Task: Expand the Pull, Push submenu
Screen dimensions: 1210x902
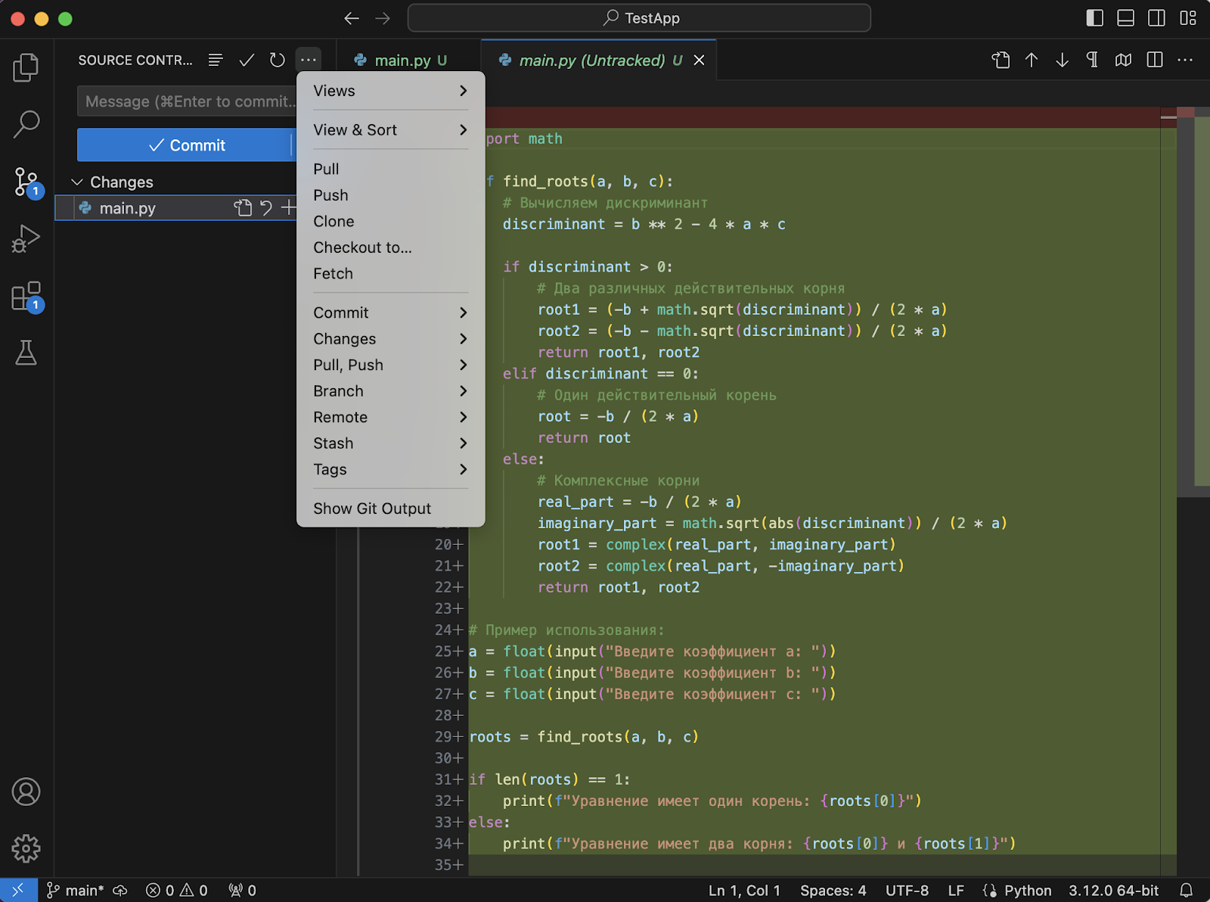Action: pos(390,365)
